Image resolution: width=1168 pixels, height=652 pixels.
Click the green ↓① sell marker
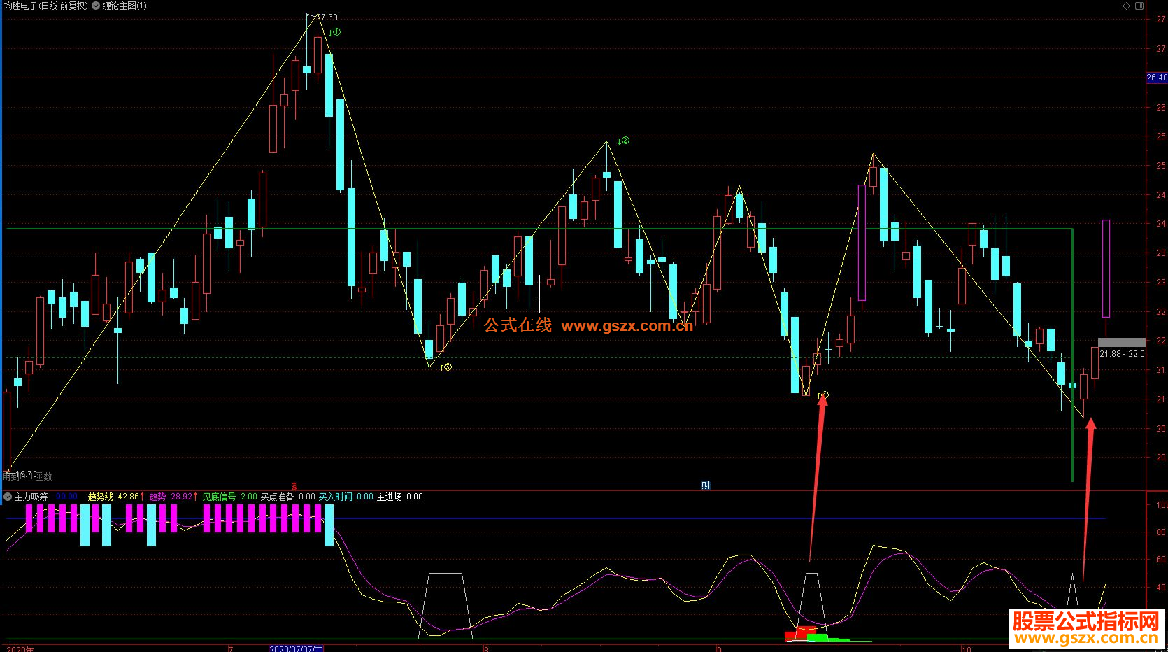tap(335, 32)
